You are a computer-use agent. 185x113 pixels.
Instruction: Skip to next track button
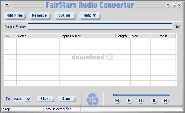166,101
